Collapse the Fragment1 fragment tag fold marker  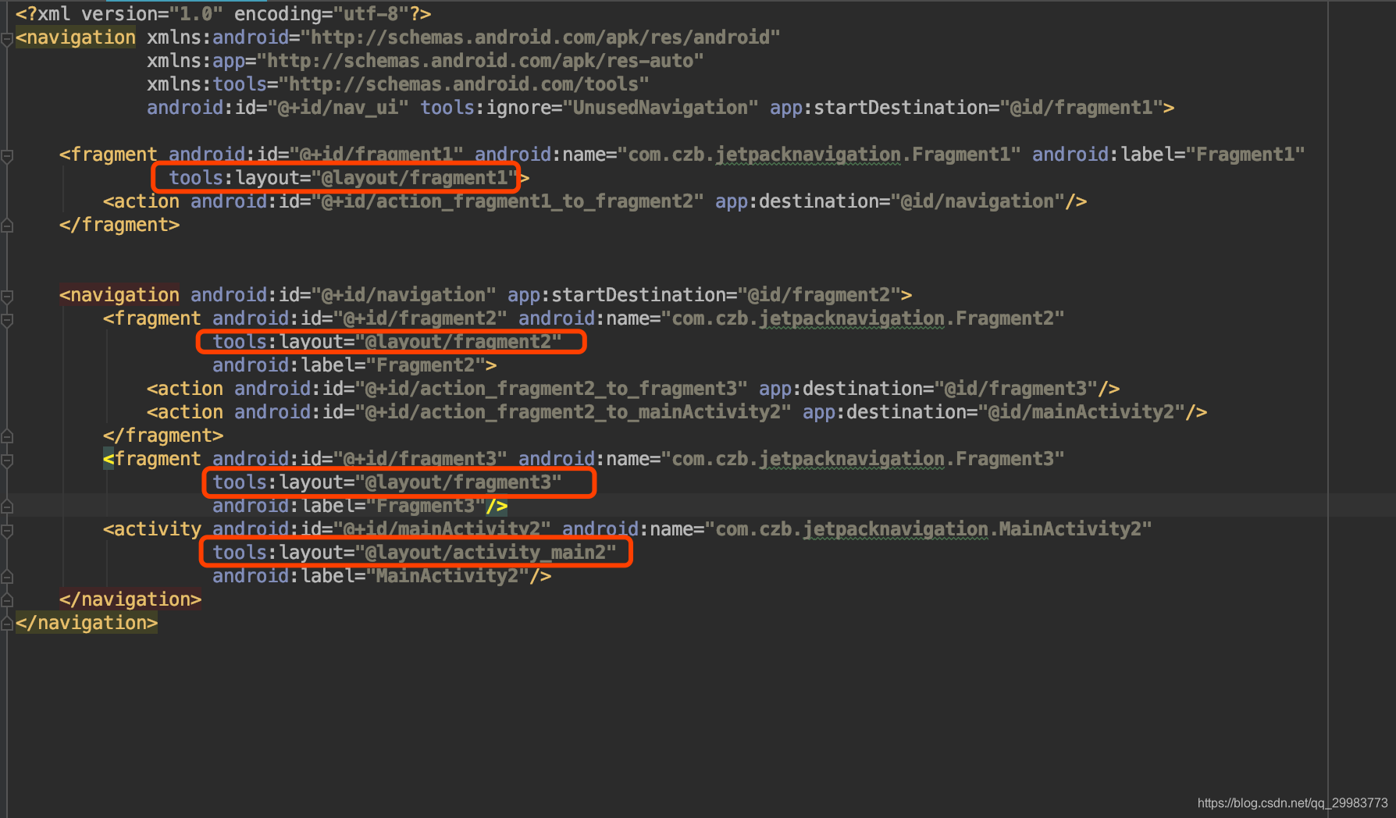tap(6, 156)
